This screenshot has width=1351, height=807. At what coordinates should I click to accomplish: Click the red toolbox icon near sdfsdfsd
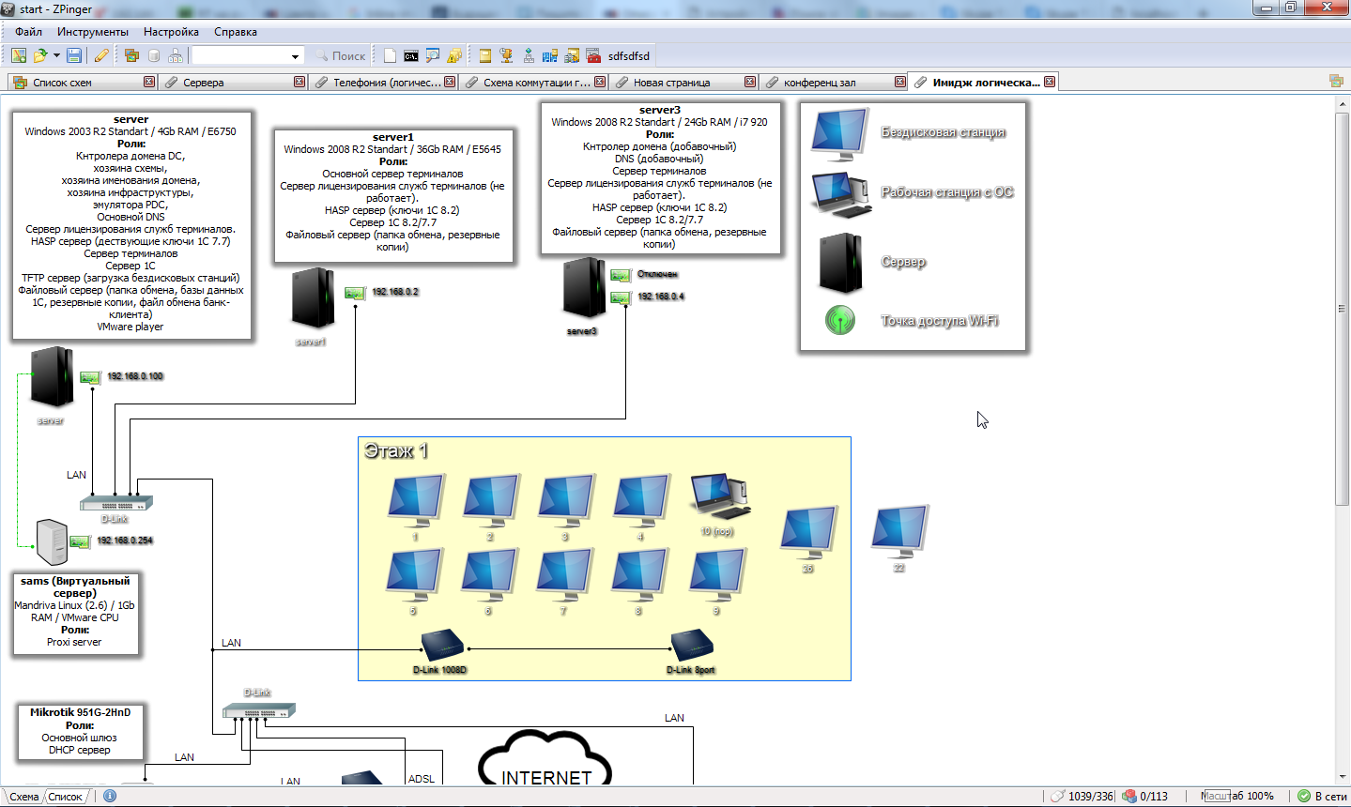click(593, 56)
